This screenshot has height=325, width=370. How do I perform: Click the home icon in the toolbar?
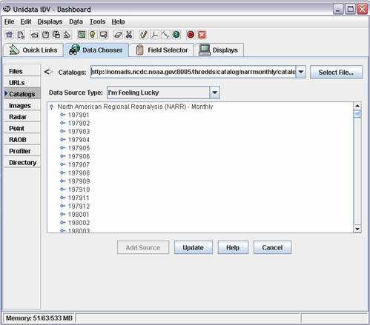10,35
